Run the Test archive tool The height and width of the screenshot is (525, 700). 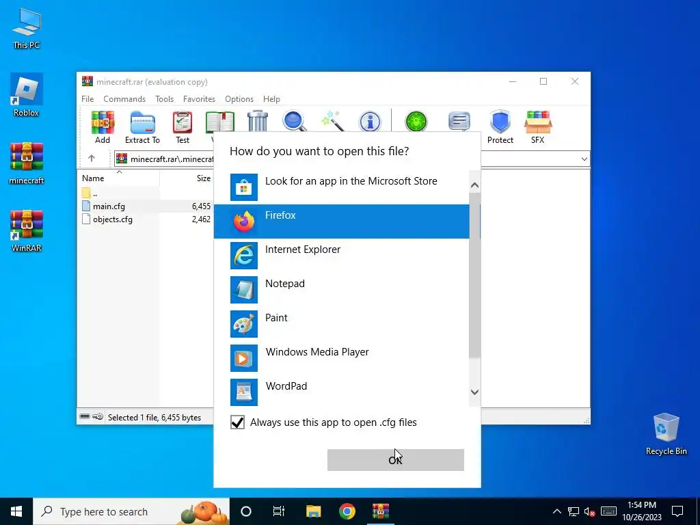point(183,127)
